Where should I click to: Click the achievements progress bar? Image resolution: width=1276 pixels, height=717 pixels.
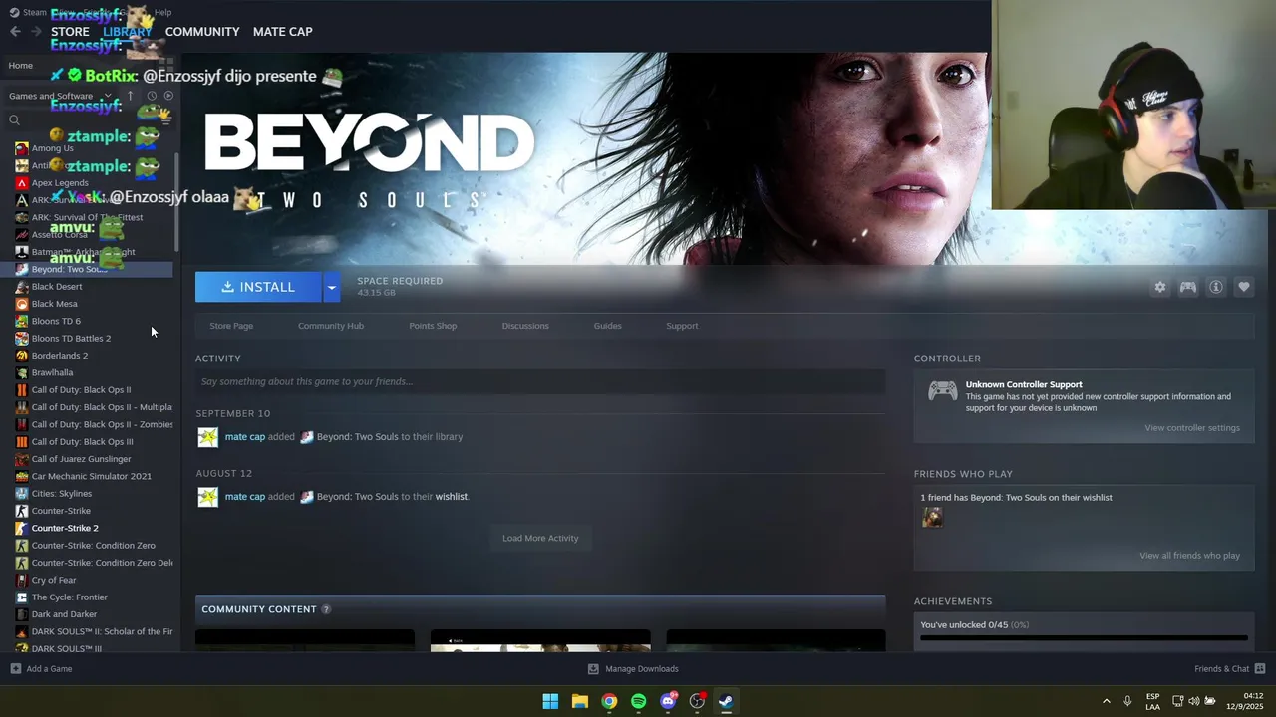click(x=1084, y=638)
